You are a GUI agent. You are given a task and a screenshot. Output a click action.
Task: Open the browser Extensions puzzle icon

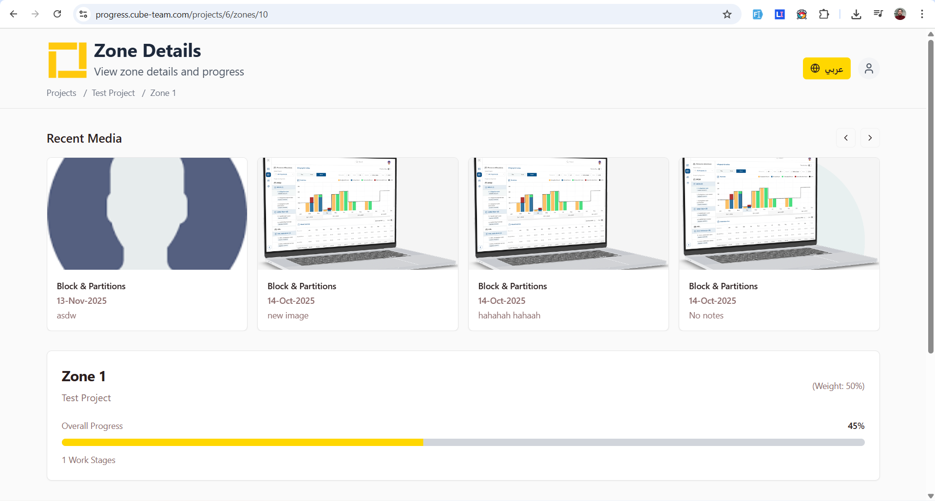824,15
